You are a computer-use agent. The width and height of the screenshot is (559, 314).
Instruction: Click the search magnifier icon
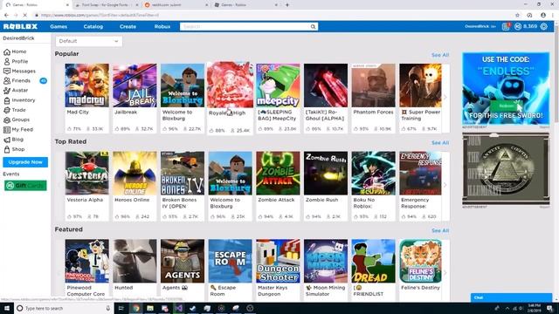313,27
